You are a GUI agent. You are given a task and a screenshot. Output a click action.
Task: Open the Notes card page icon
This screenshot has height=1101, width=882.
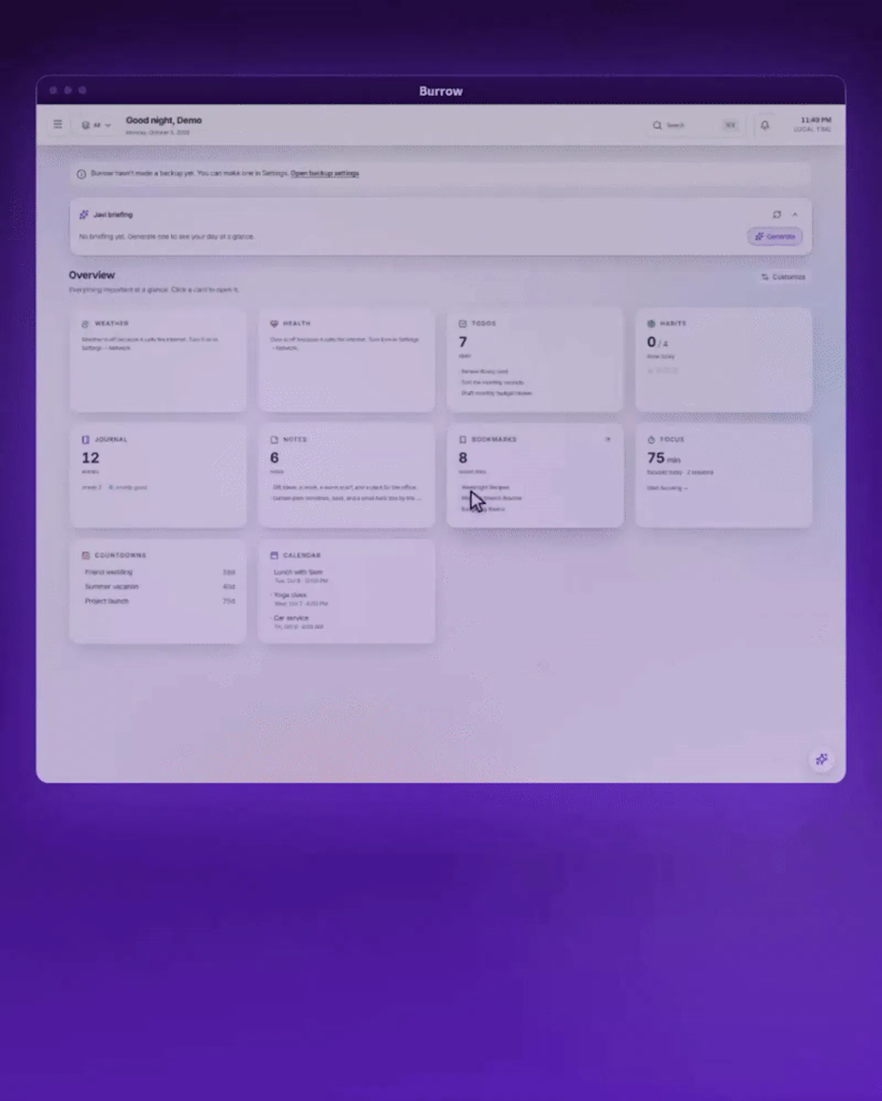[274, 439]
